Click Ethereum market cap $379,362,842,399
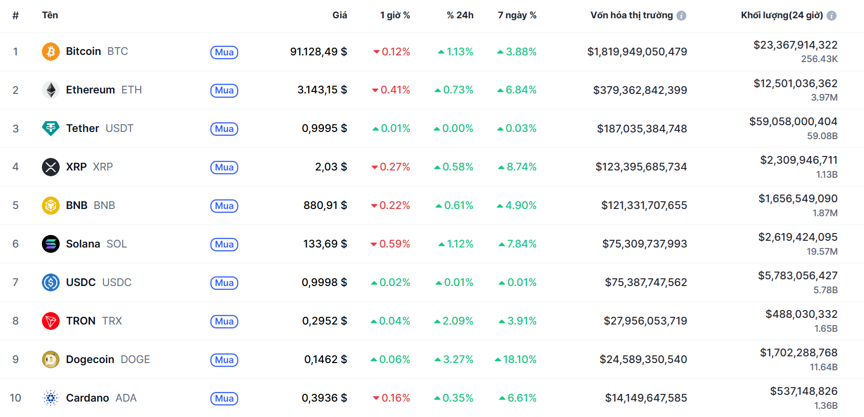Image resolution: width=864 pixels, height=417 pixels. click(x=640, y=90)
